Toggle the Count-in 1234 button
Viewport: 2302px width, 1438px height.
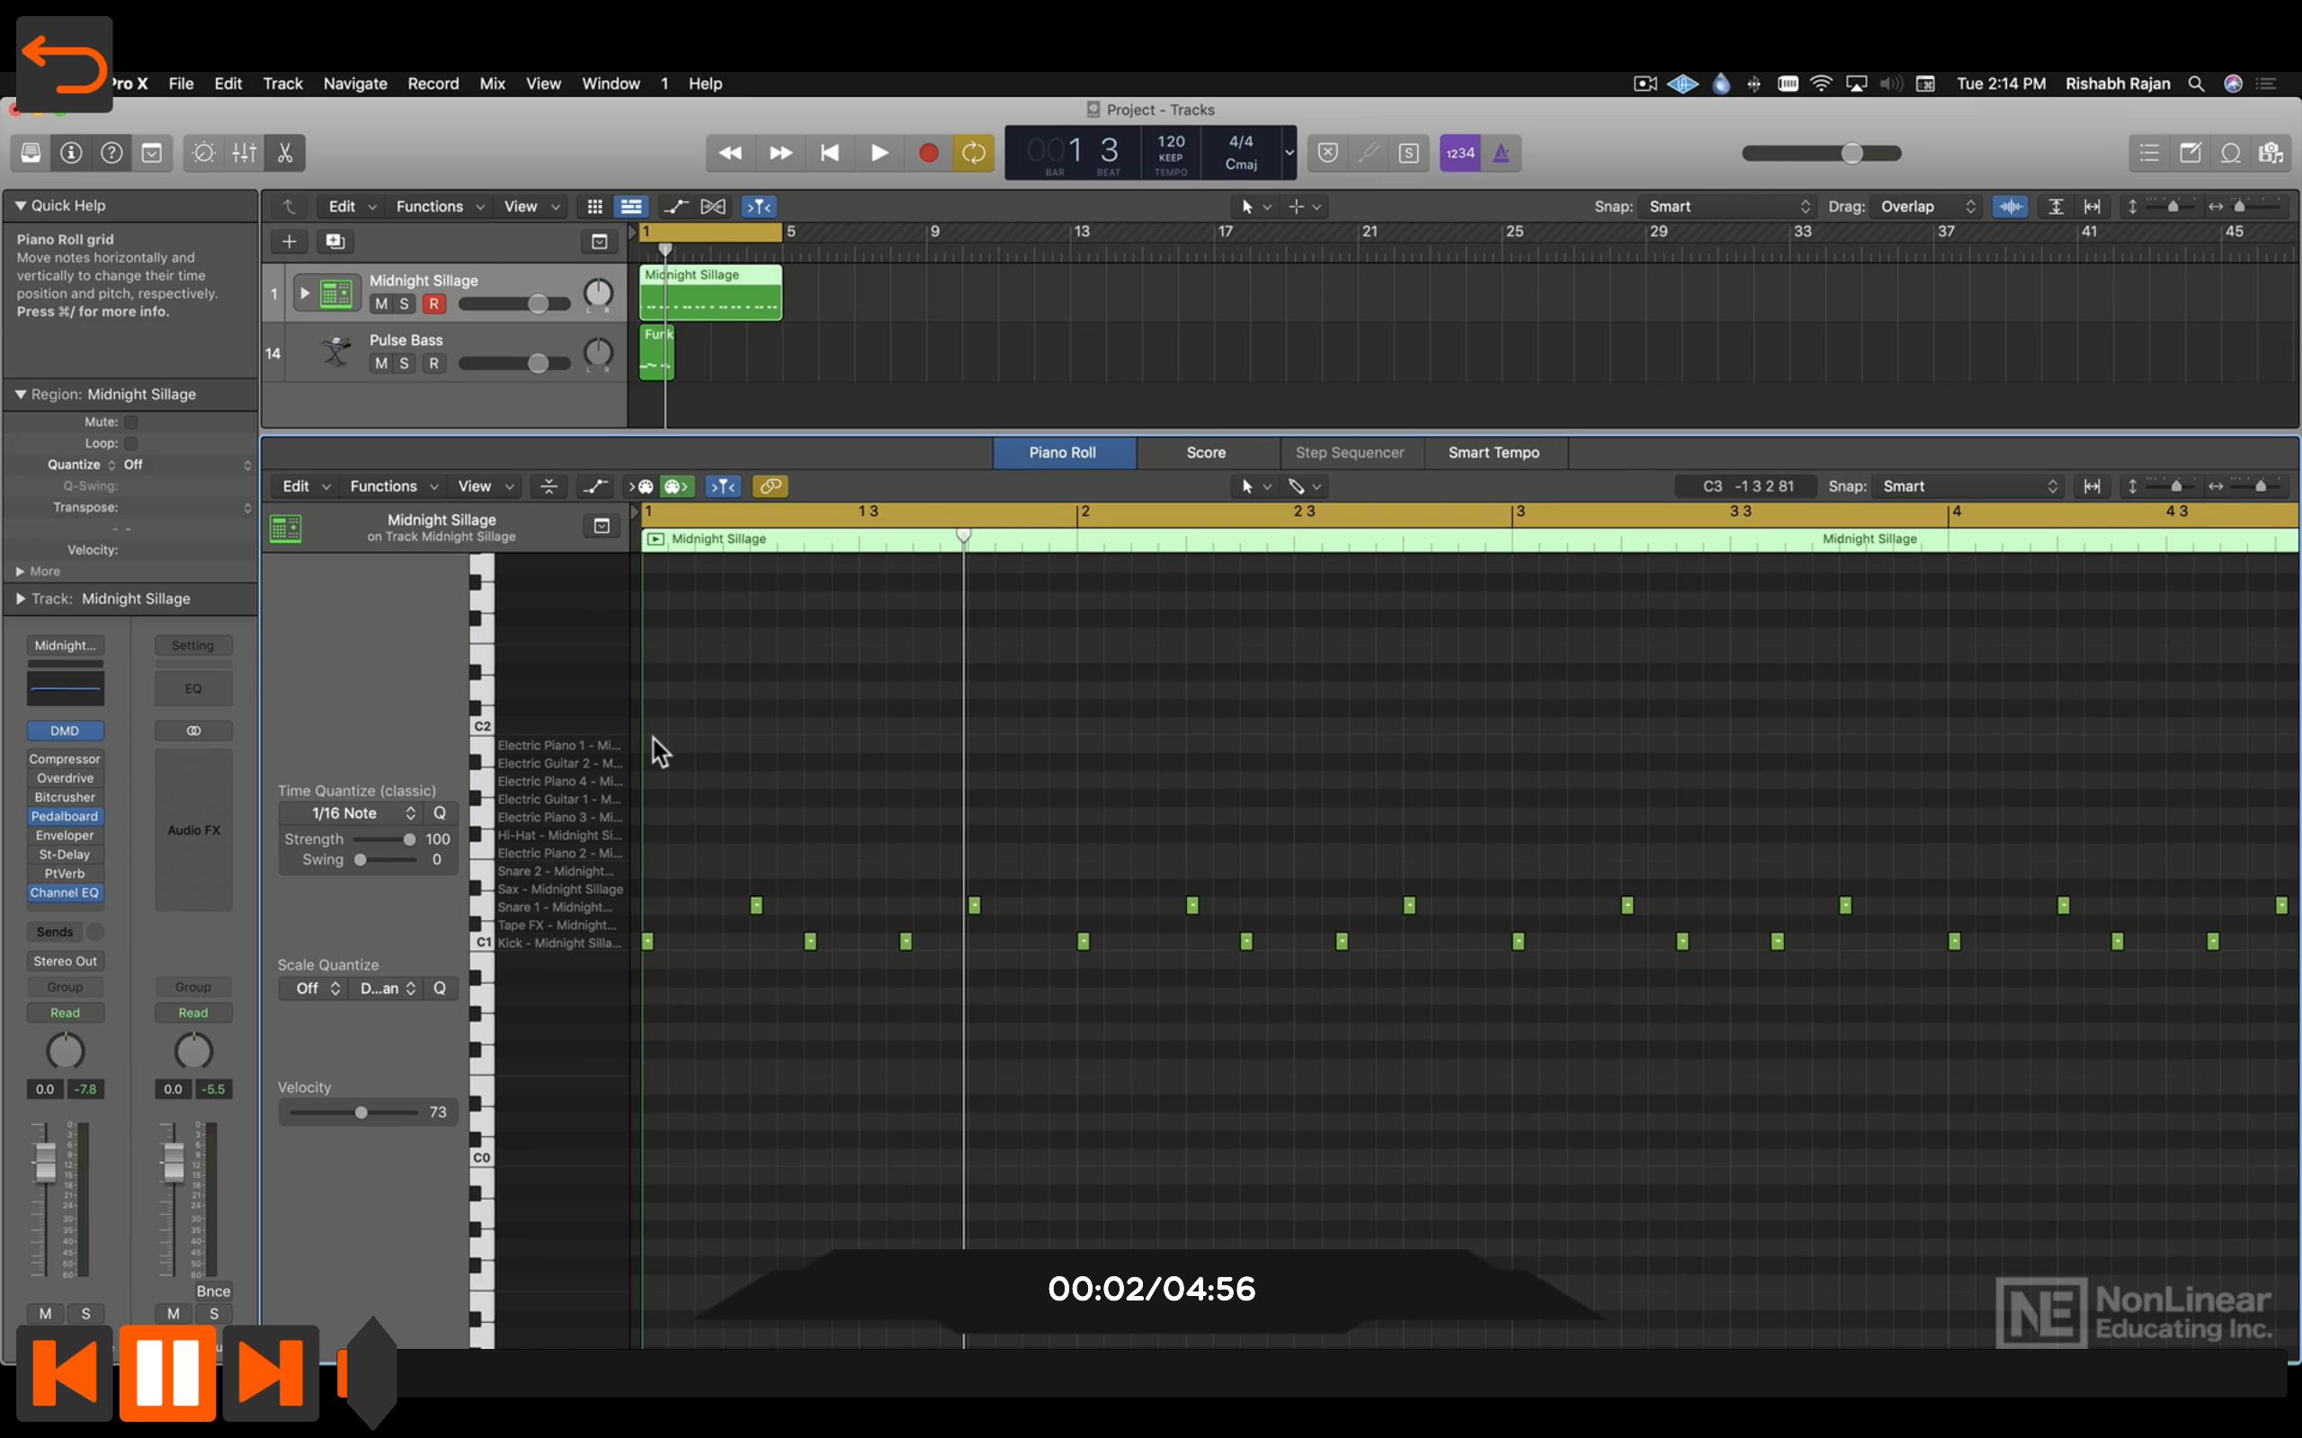click(x=1460, y=153)
